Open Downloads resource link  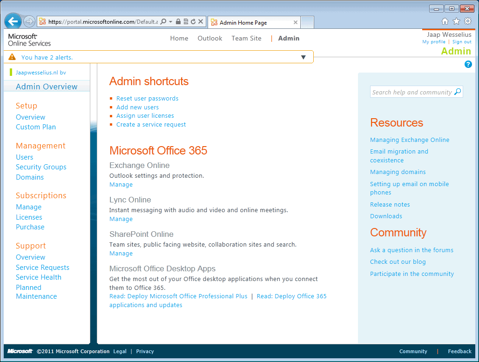[386, 216]
